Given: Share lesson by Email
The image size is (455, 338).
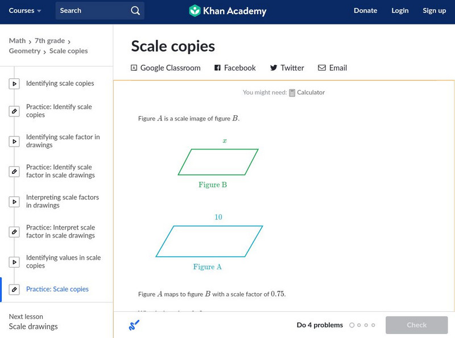Looking at the screenshot, I should (x=332, y=68).
